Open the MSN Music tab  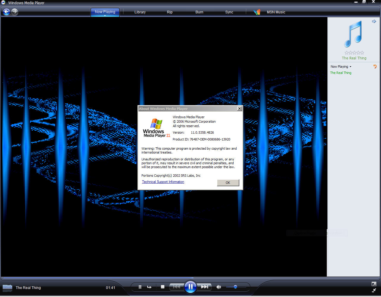[x=276, y=12]
